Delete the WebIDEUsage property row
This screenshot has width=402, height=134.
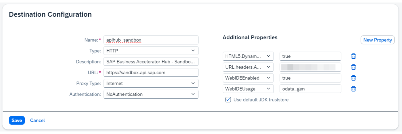pos(353,89)
